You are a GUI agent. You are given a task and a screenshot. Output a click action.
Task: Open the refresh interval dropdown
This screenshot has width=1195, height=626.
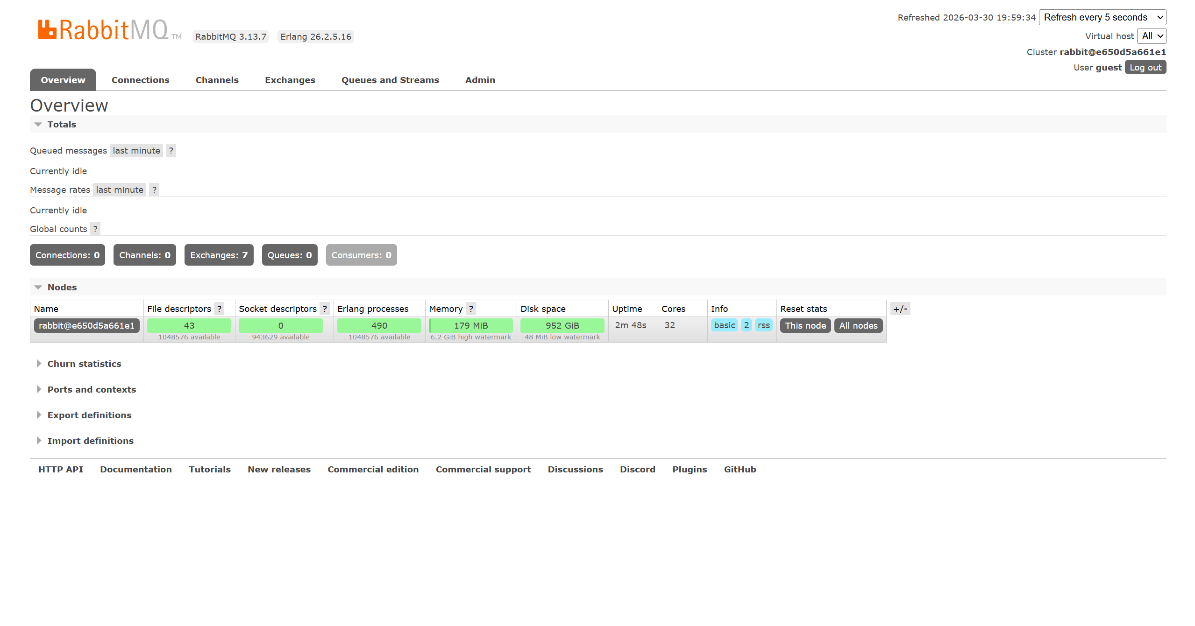1103,17
